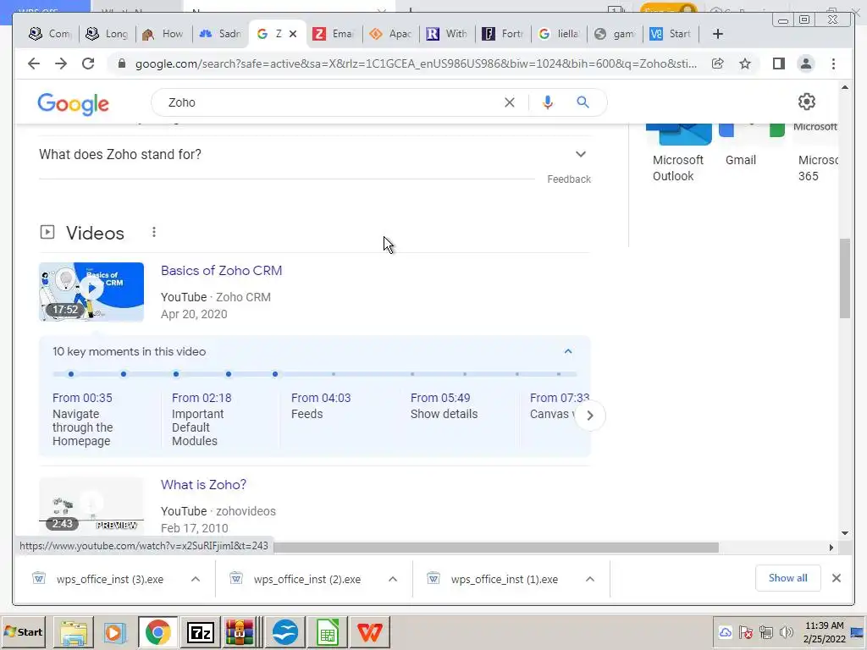Open a new browser tab

(x=718, y=34)
